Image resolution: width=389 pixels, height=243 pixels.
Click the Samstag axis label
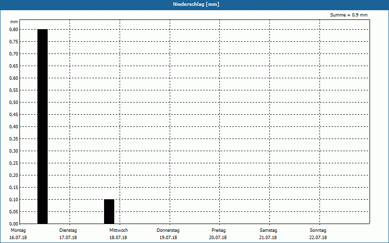point(268,230)
